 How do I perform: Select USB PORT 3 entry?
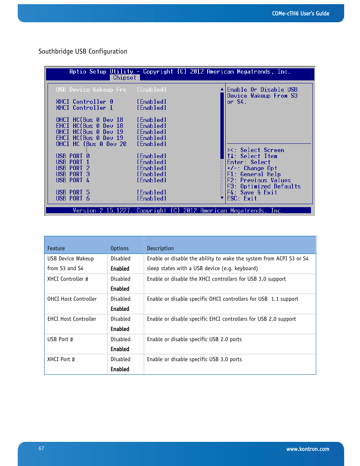[111, 174]
